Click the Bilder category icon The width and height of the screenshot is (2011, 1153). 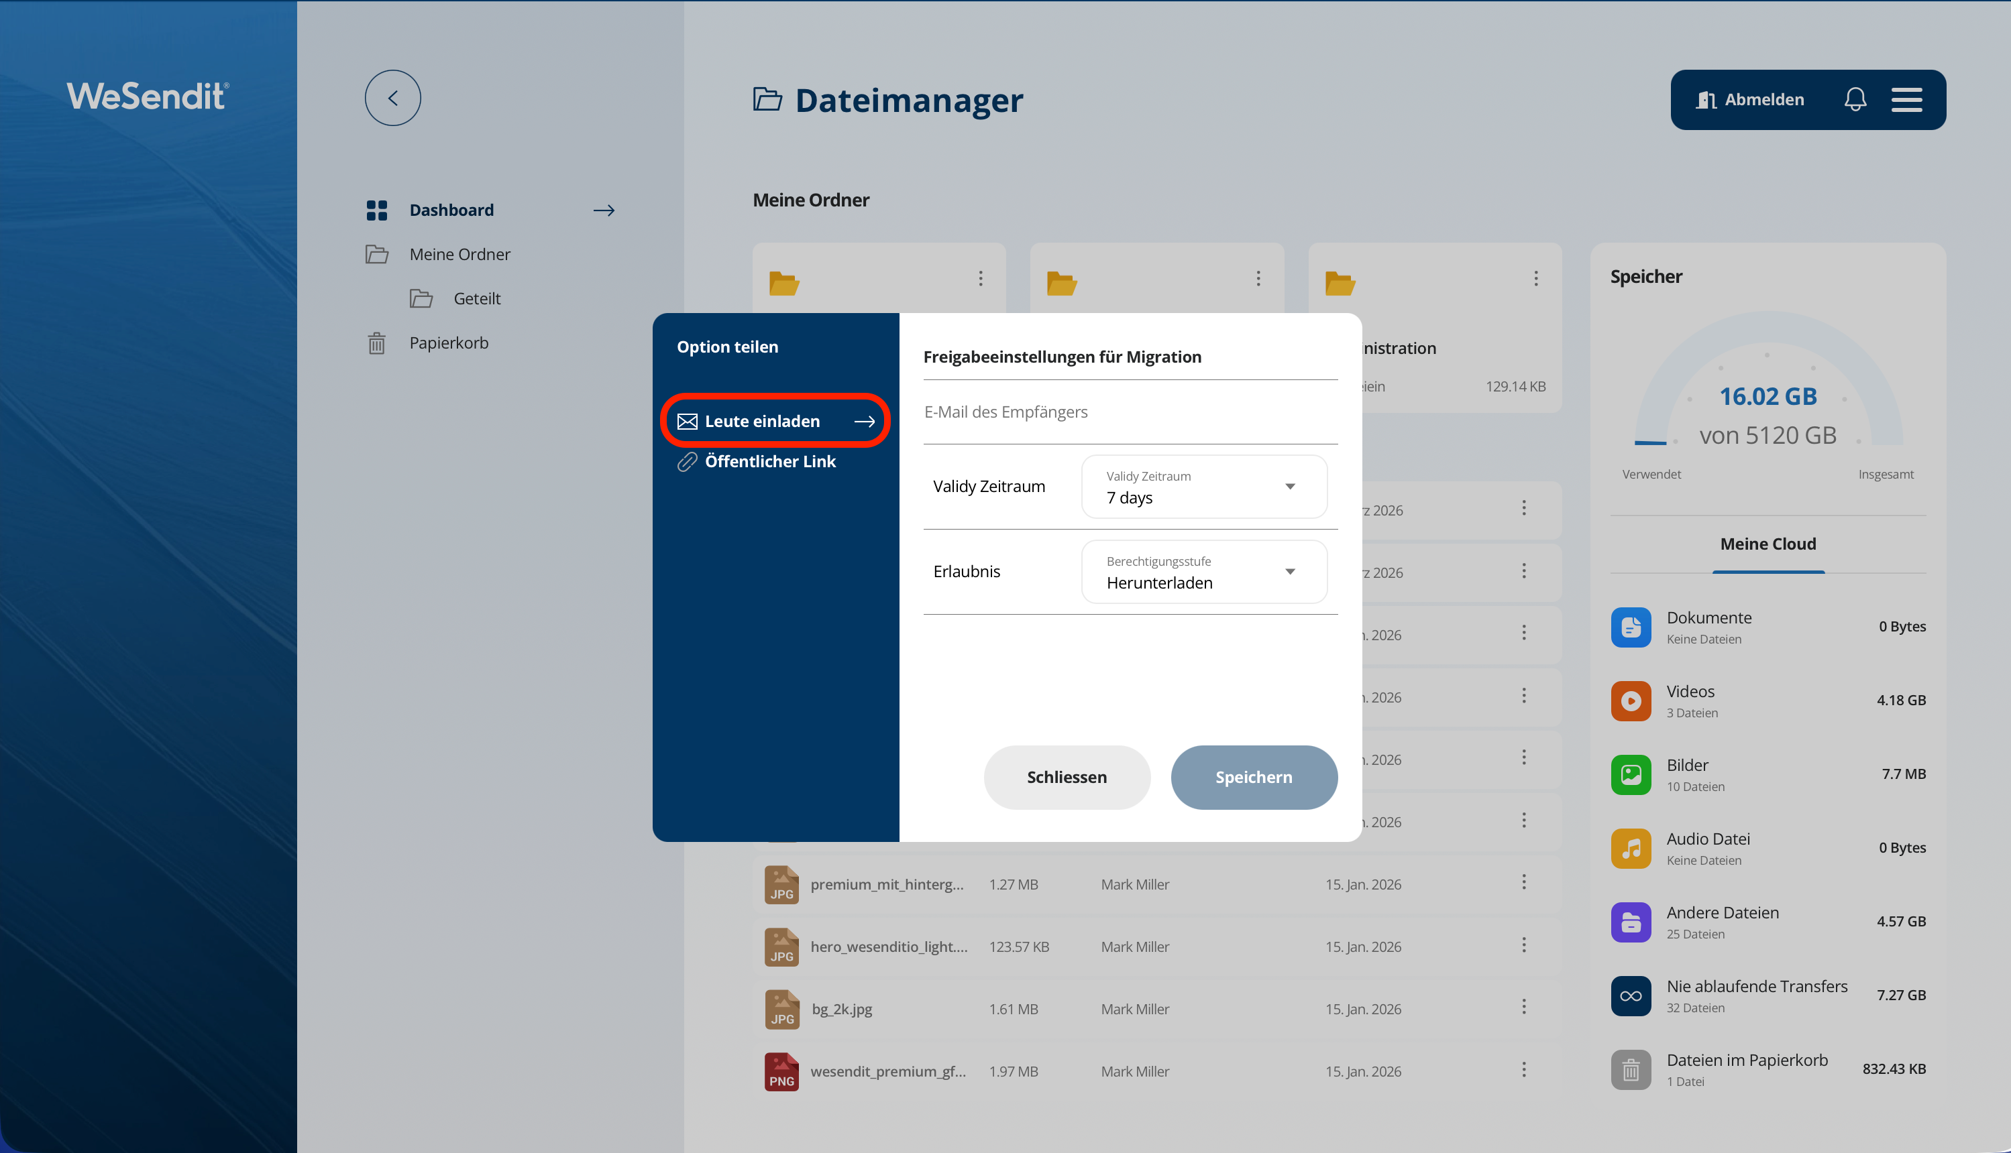[1631, 774]
